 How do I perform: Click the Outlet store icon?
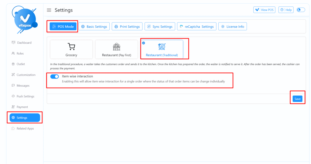pyautogui.click(x=13, y=64)
